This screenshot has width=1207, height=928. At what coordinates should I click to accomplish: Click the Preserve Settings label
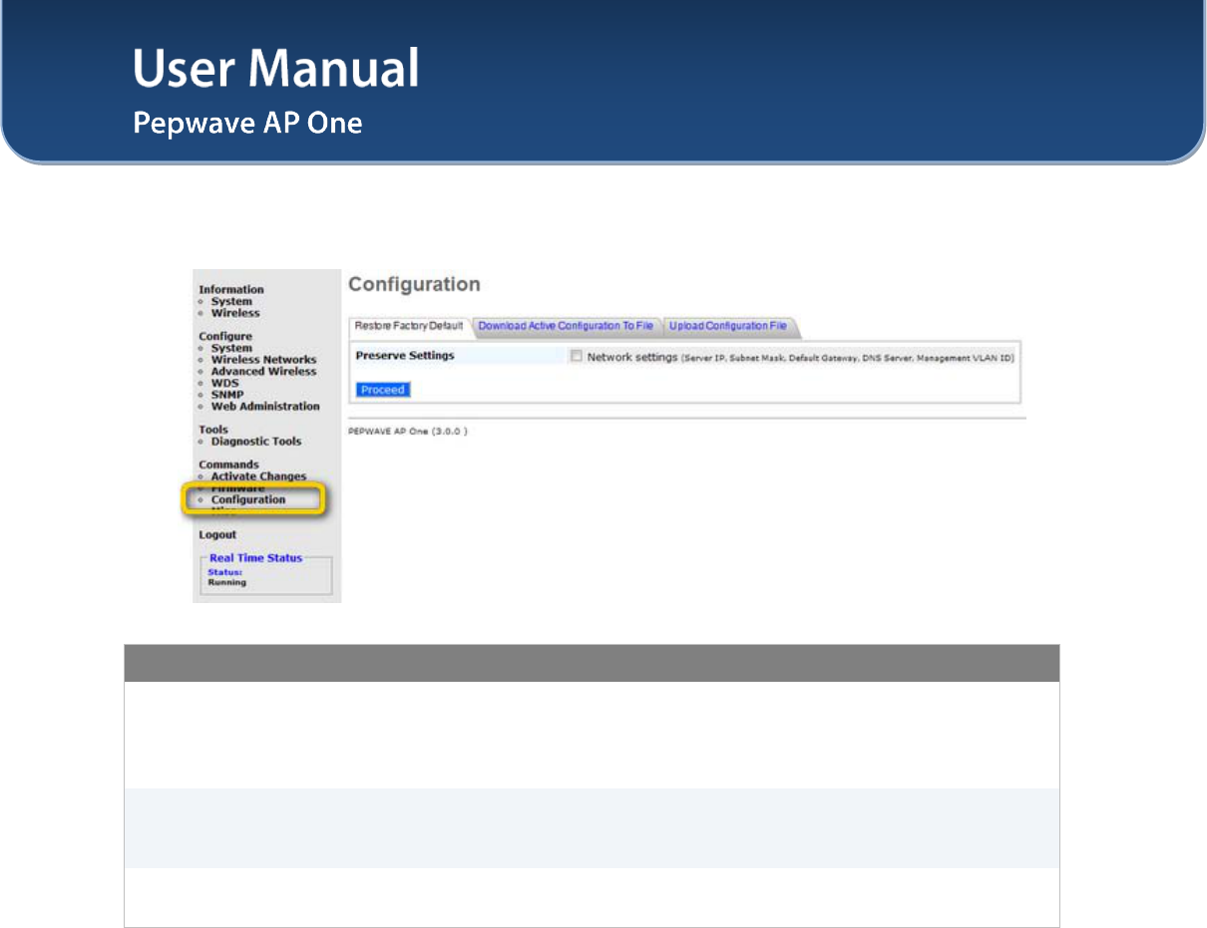(405, 356)
